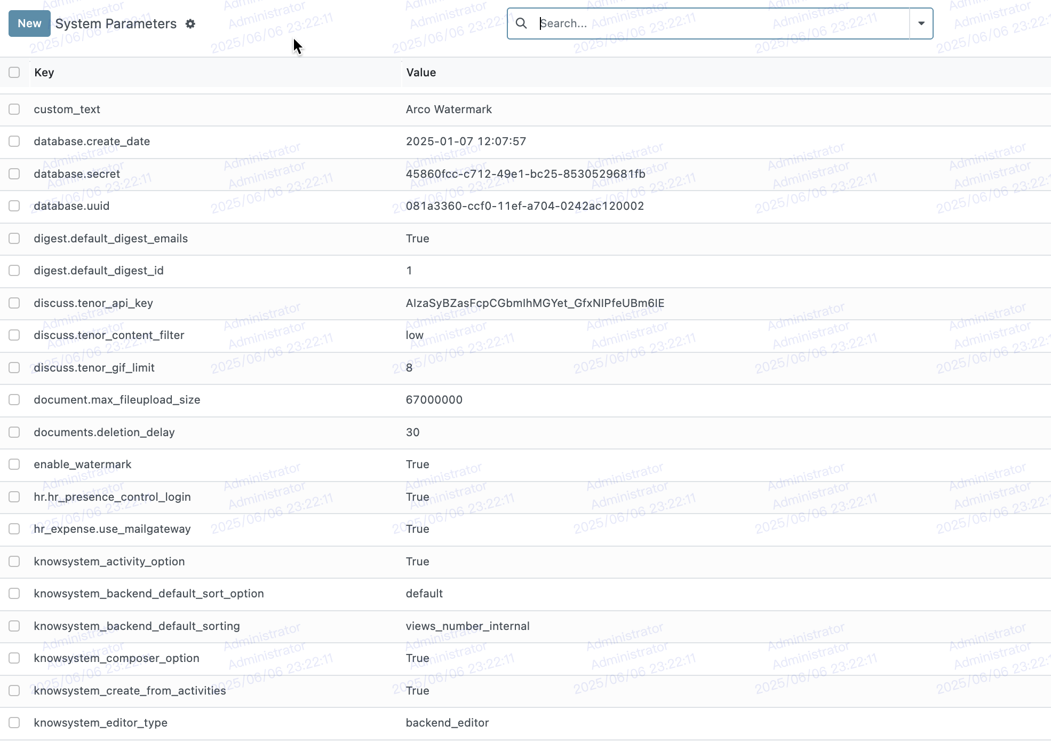Check the custom_text row checkbox
Image resolution: width=1051 pixels, height=741 pixels.
pos(14,109)
